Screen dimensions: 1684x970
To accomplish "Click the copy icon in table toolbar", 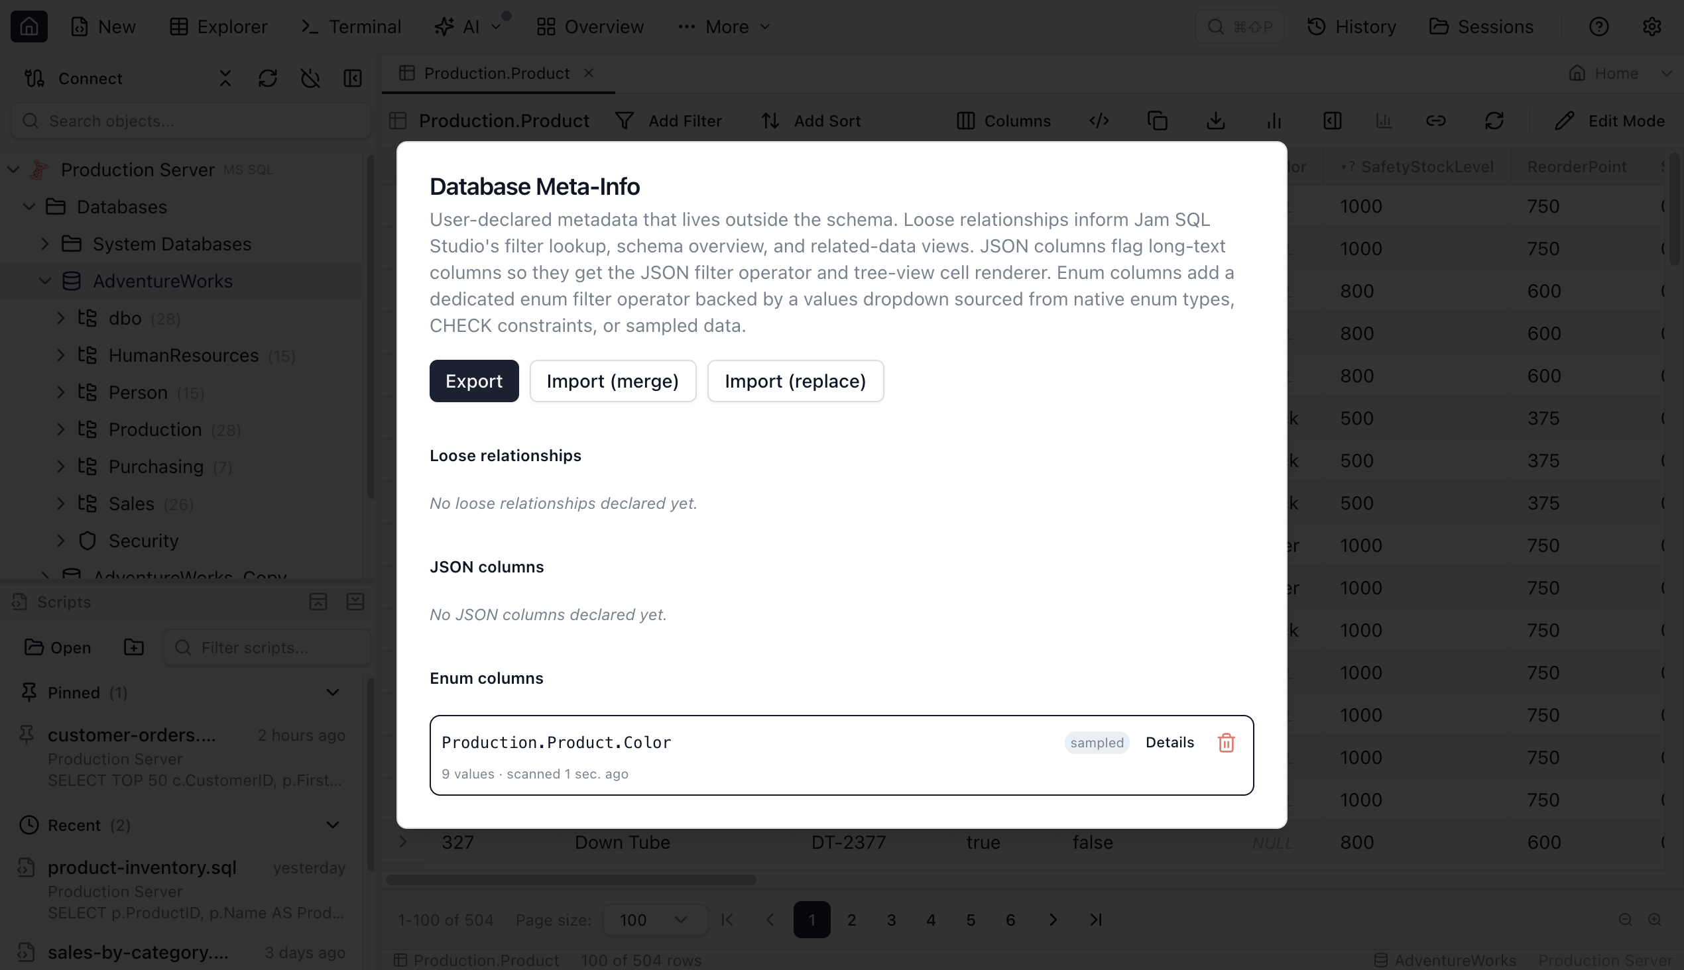I will (x=1158, y=121).
